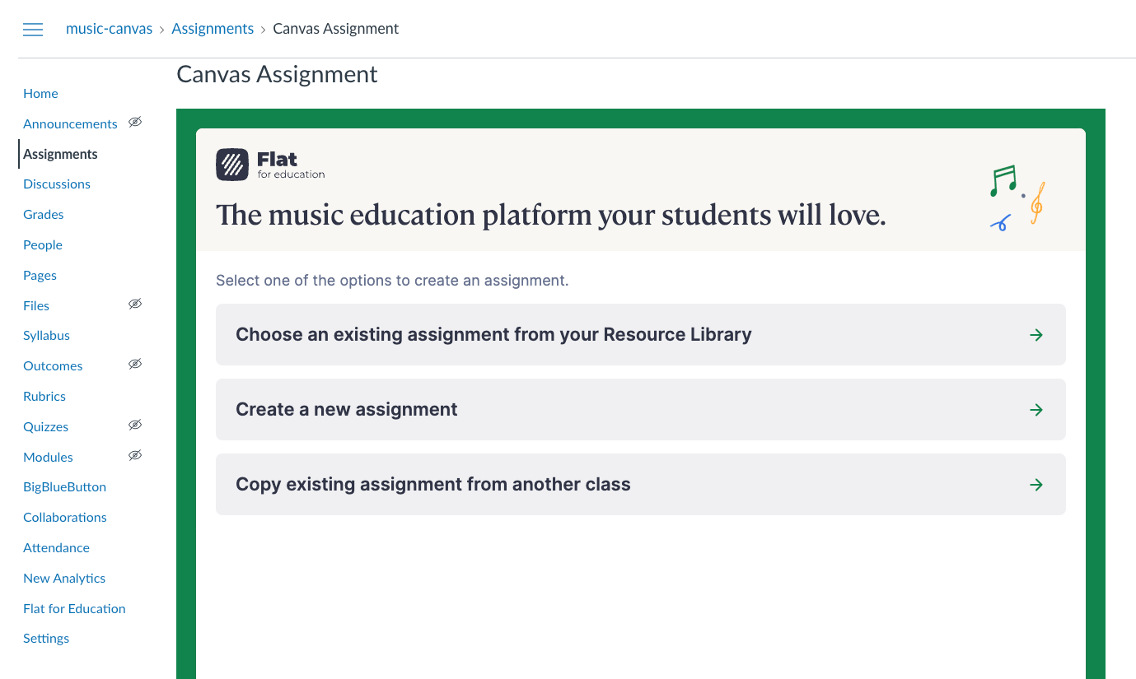Click the arrow on Resource Library option

point(1036,334)
